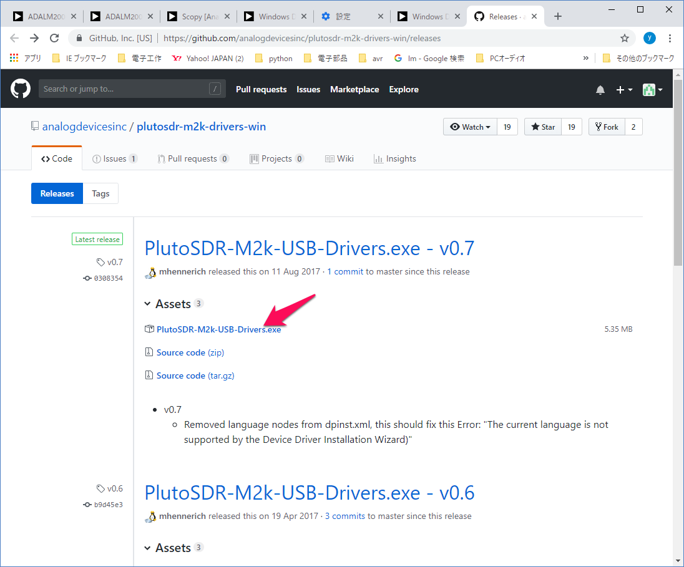Star the plutosdr-m2k-drivers-win repository
Image resolution: width=684 pixels, height=567 pixels.
[x=543, y=127]
